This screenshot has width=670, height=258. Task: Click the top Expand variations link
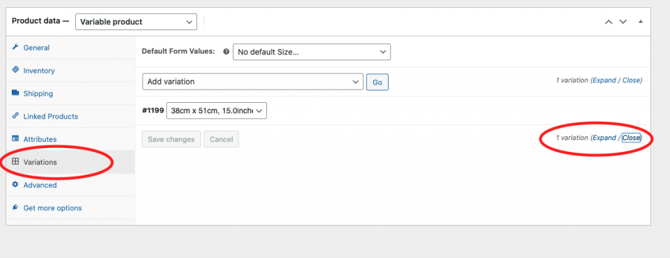click(604, 80)
